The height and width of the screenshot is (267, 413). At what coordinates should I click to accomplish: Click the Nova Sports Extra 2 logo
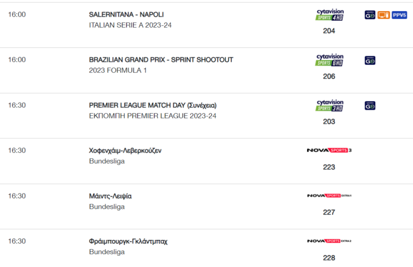click(x=329, y=241)
